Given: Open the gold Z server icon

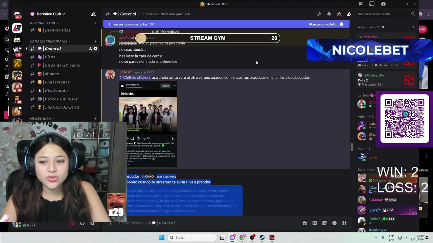Looking at the screenshot, I should tap(17, 63).
